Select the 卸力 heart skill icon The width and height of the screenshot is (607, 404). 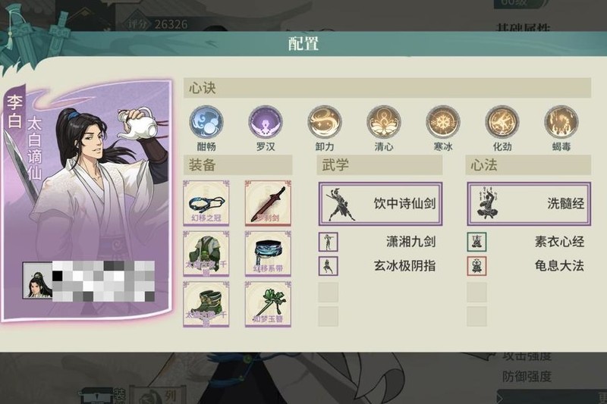325,123
